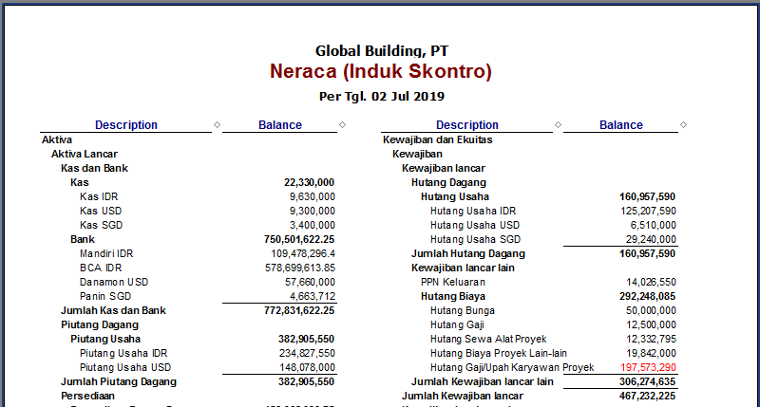Open the PPN Keluaran account line
The width and height of the screenshot is (760, 407).
tap(453, 282)
